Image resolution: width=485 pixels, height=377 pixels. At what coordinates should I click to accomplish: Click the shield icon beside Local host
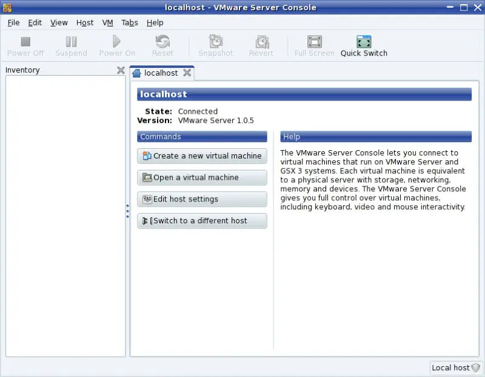pos(476,368)
